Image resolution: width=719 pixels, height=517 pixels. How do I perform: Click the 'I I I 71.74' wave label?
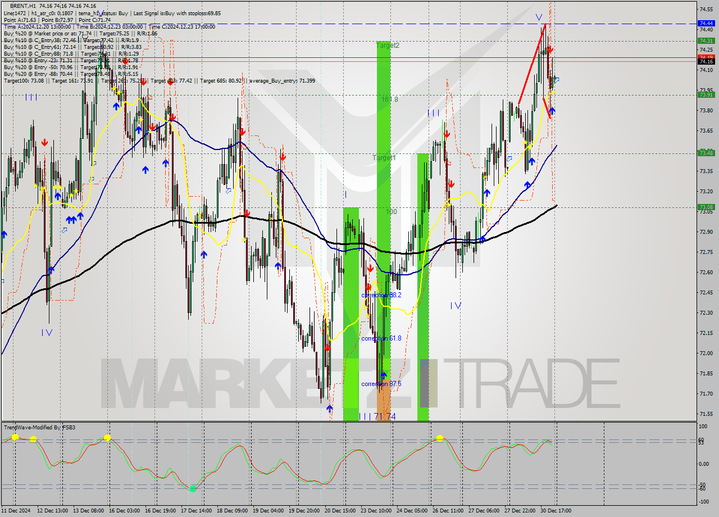click(377, 416)
